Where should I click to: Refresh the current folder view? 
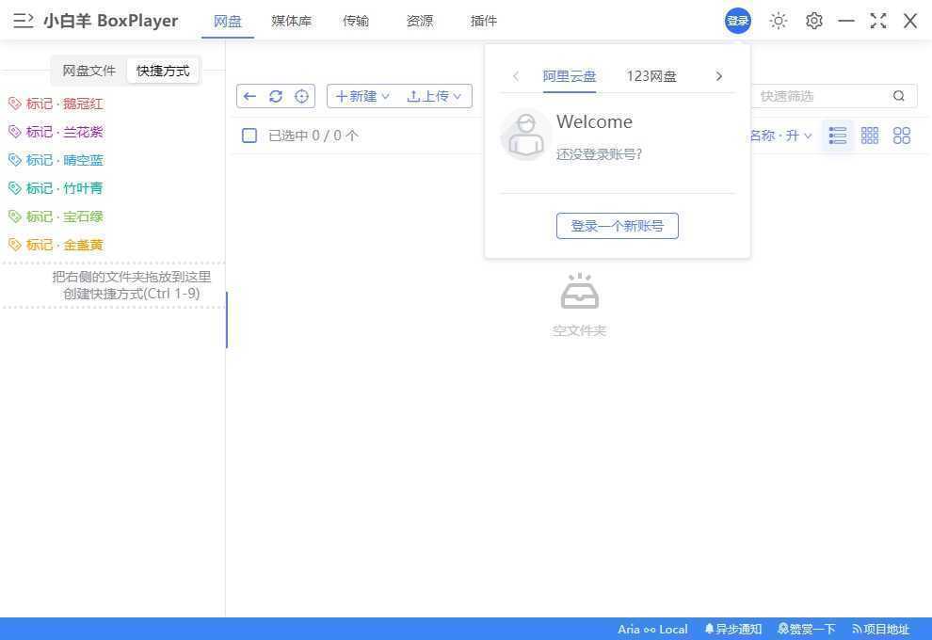click(276, 96)
